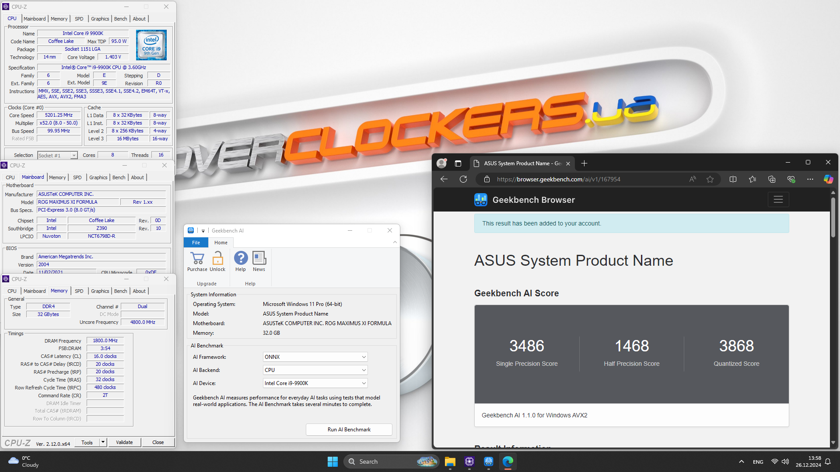Image resolution: width=840 pixels, height=472 pixels.
Task: Open the News icon in Geekbench AI ribbon
Action: 259,258
